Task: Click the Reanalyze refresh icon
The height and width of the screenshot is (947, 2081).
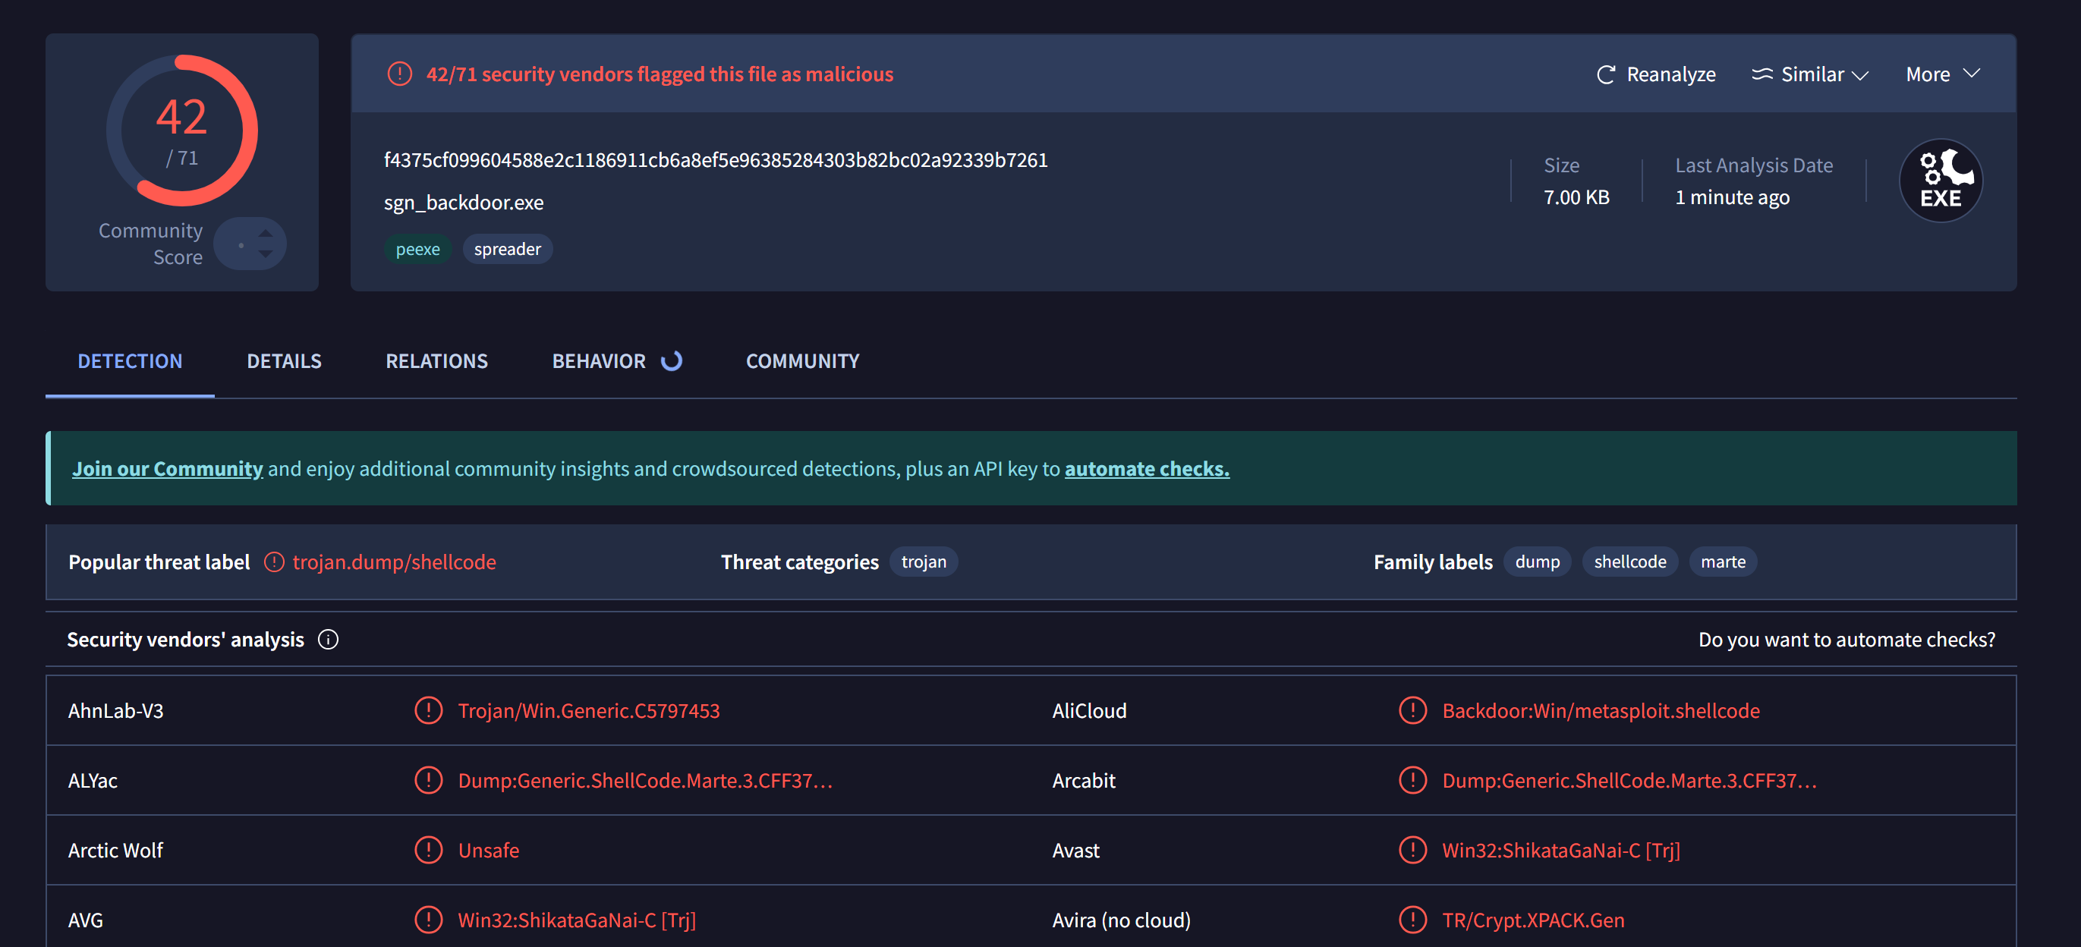Action: point(1605,74)
